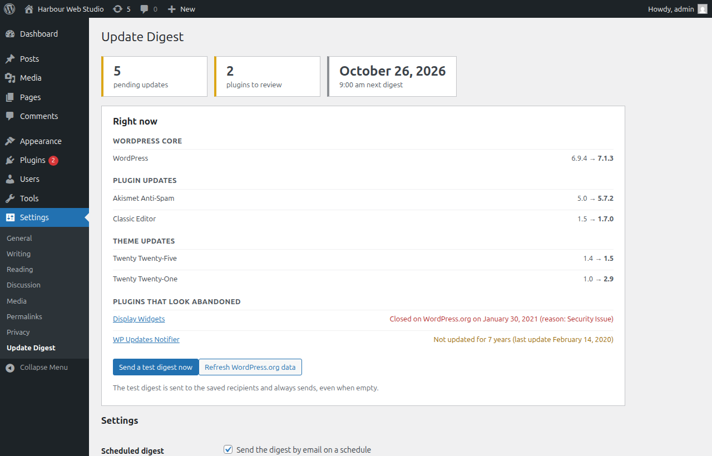Click the Harbour Web Studio site name
The height and width of the screenshot is (456, 712).
point(71,9)
